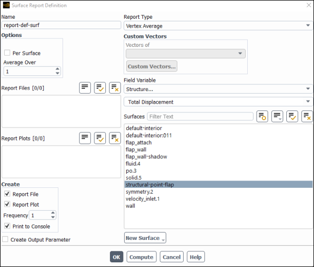
Task: Increase the Average Over value
Action: [57, 69]
